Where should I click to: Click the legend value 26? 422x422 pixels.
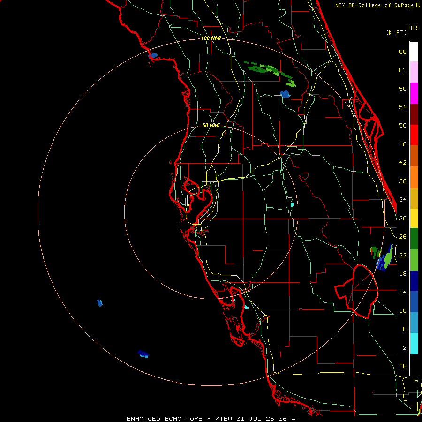tap(403, 237)
